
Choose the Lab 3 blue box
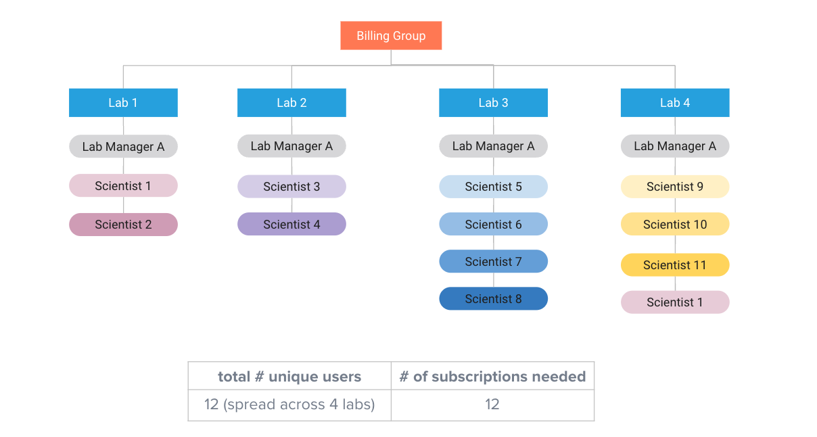pos(493,103)
